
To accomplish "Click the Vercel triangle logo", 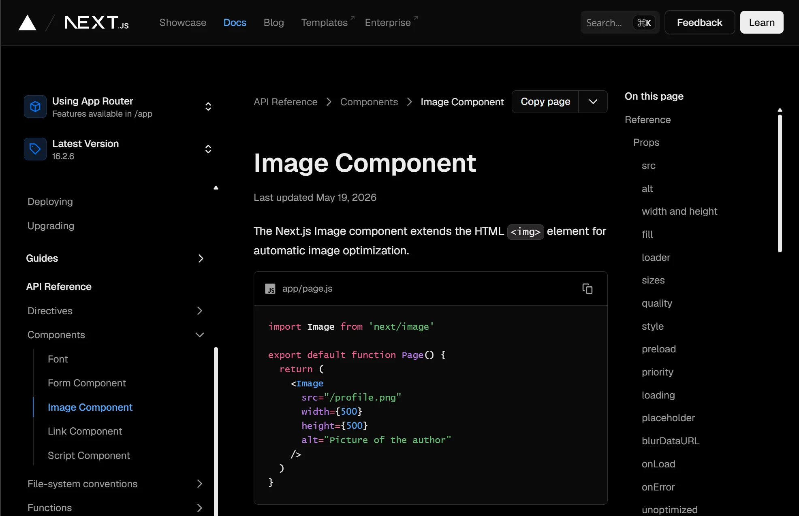I will click(x=27, y=23).
